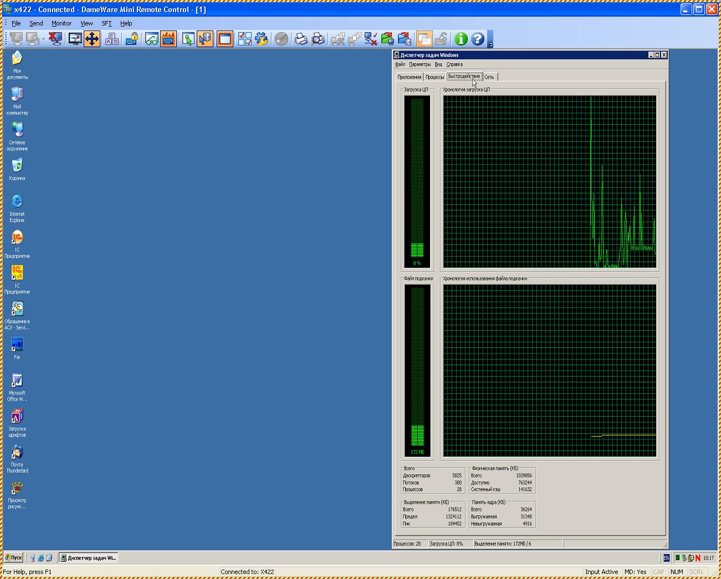This screenshot has width=721, height=579.
Task: Open the green info About icon
Action: coord(461,39)
